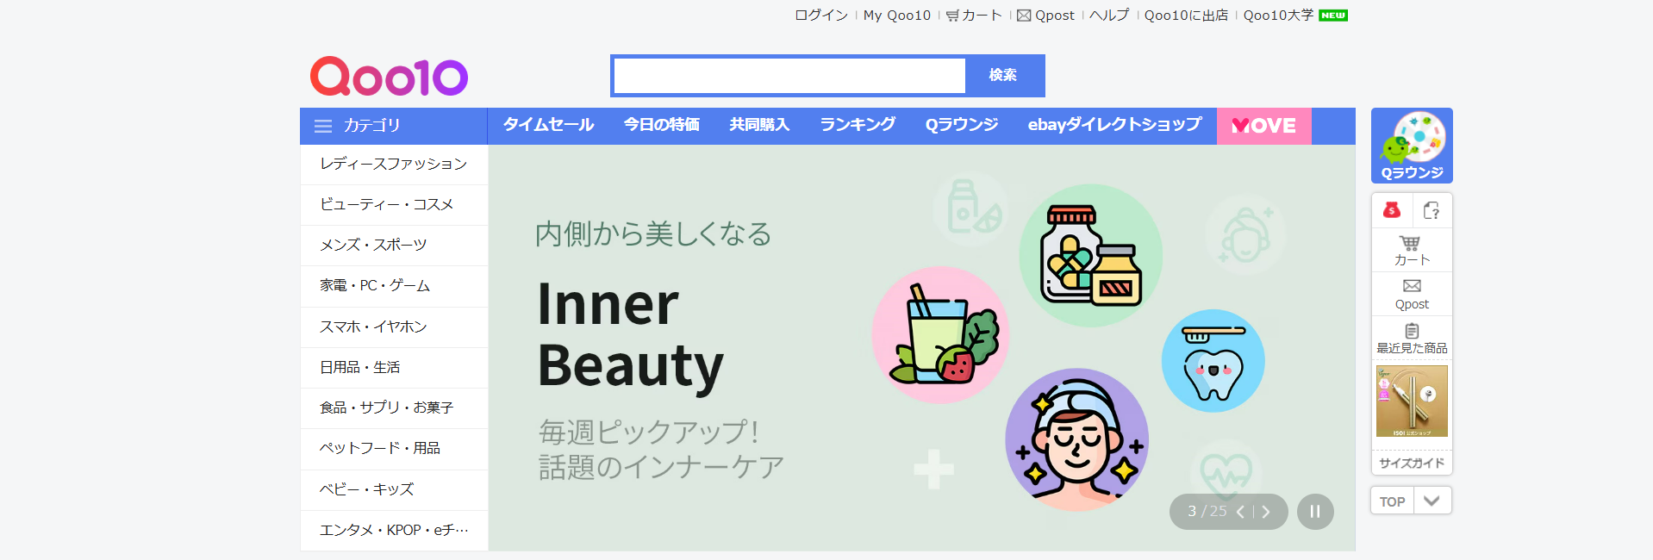Open the タイムセール tab

[548, 125]
